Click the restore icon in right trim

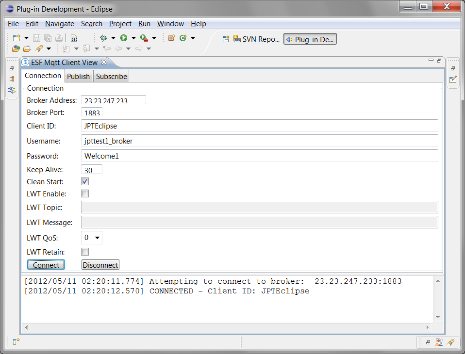[453, 68]
